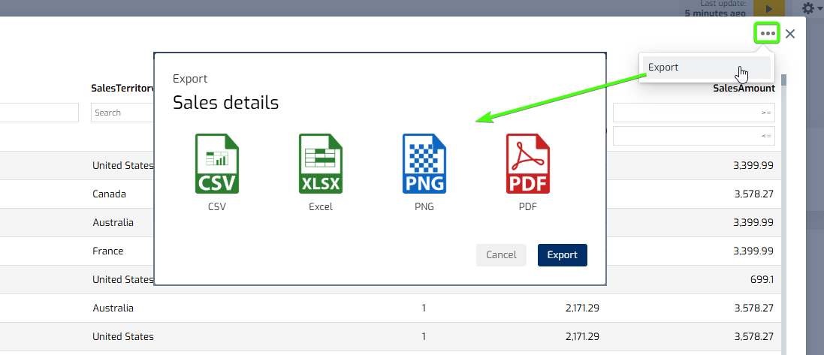Sort by SalesAmount column header

(744, 89)
